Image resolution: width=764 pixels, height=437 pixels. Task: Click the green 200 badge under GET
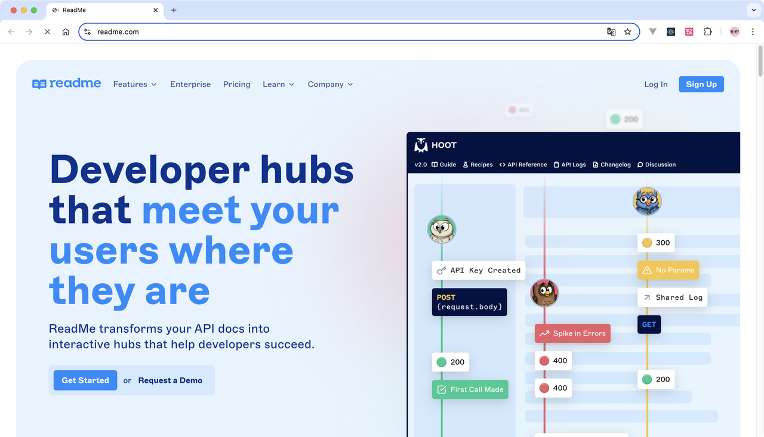tap(656, 379)
